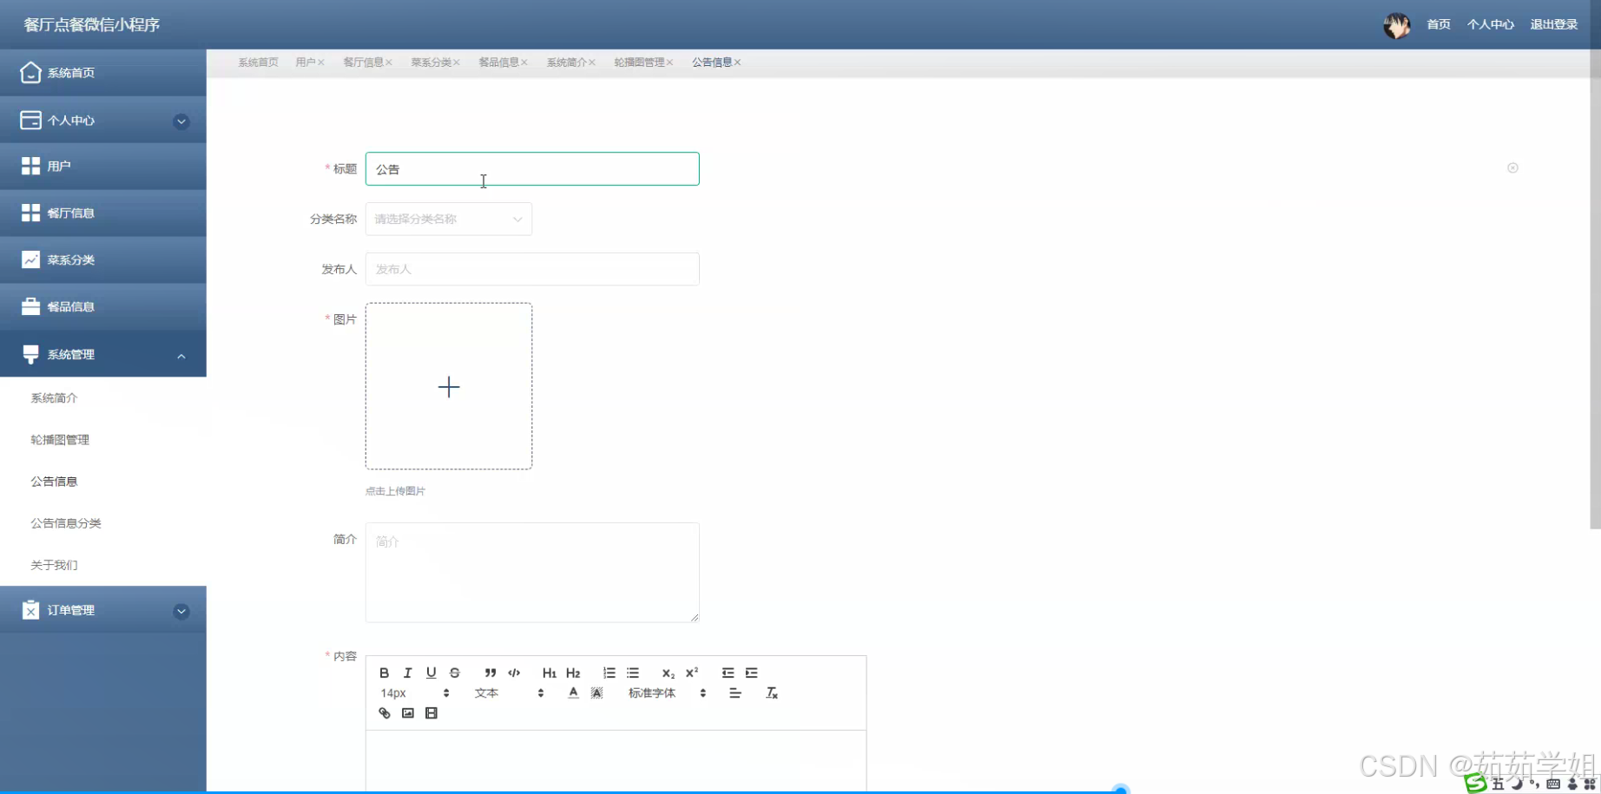Insert an image into the content editor
Viewport: 1601px width, 794px height.
408,713
